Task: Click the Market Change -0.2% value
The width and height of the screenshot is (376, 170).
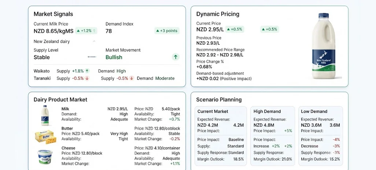Action: (174, 139)
